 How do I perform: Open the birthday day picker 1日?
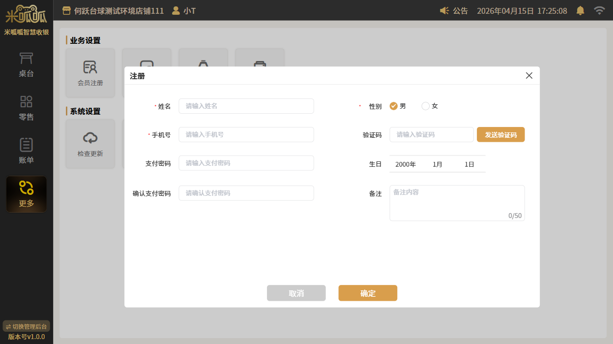pos(469,164)
